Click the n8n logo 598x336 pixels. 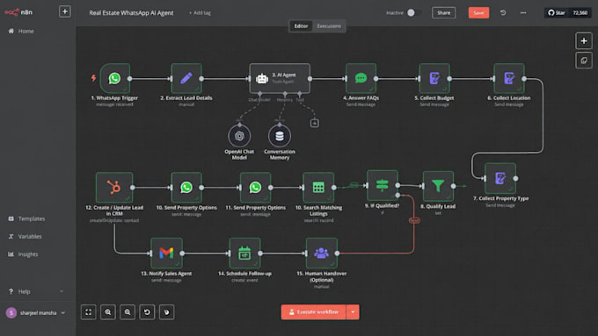18,12
